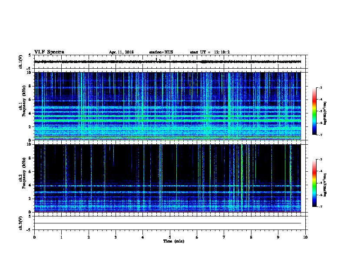Click the "6" kHz tick on ch.2 frequency axis

pyautogui.click(x=30, y=172)
